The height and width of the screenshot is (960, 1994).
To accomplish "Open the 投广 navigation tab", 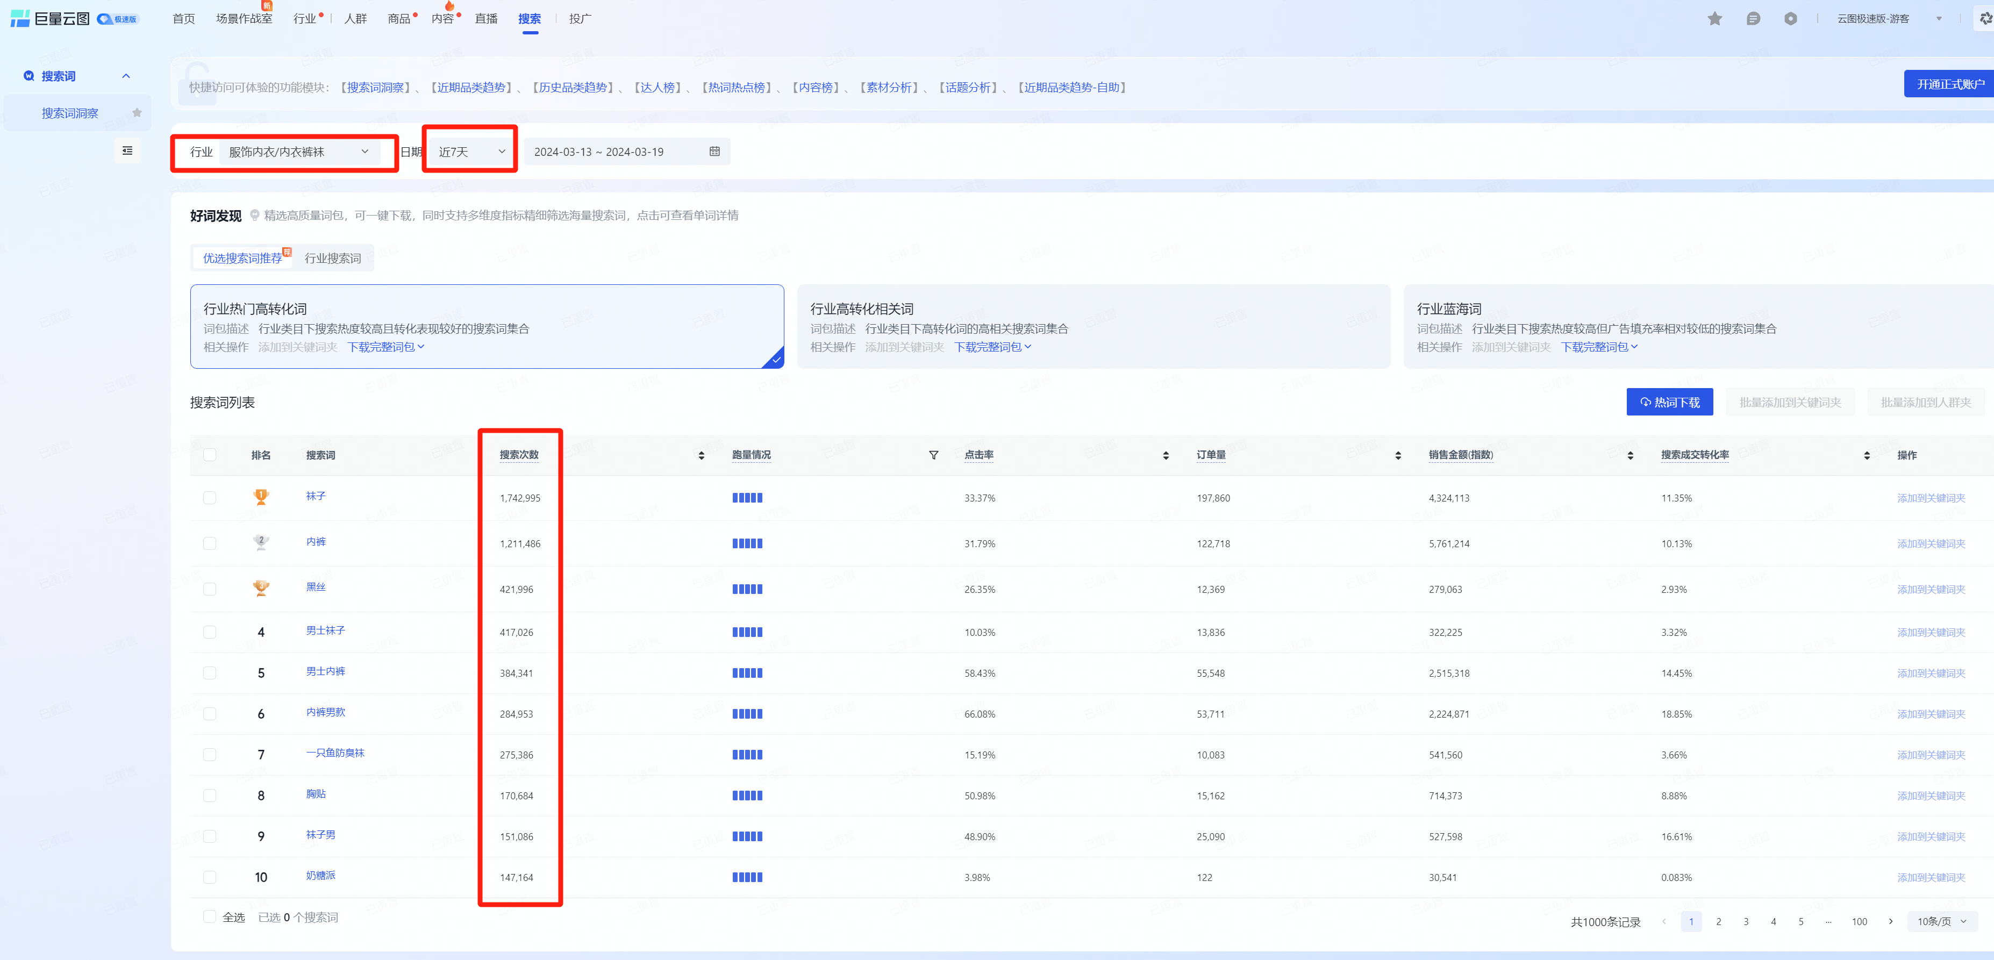I will (x=580, y=19).
